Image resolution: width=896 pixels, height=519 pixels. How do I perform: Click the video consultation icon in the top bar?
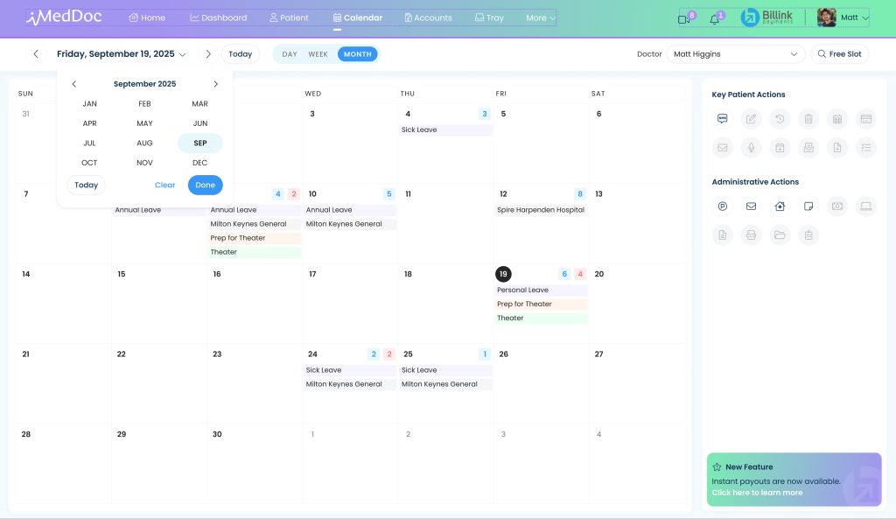(x=684, y=18)
